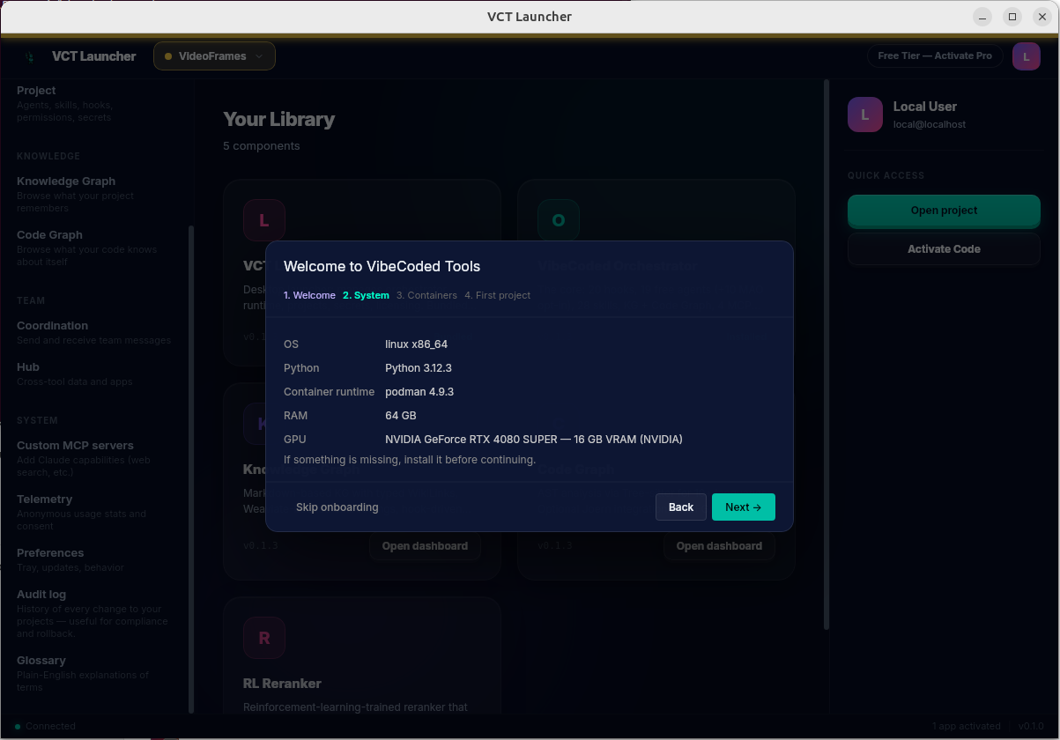Close the VCT Launcher window

[x=1042, y=17]
